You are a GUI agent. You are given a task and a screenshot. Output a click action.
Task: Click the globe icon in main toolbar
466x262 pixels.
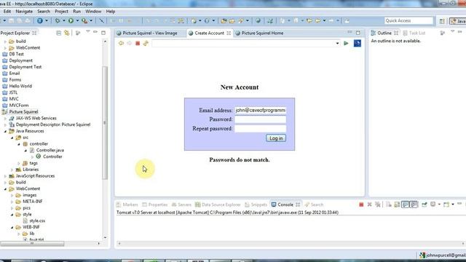coord(258,20)
